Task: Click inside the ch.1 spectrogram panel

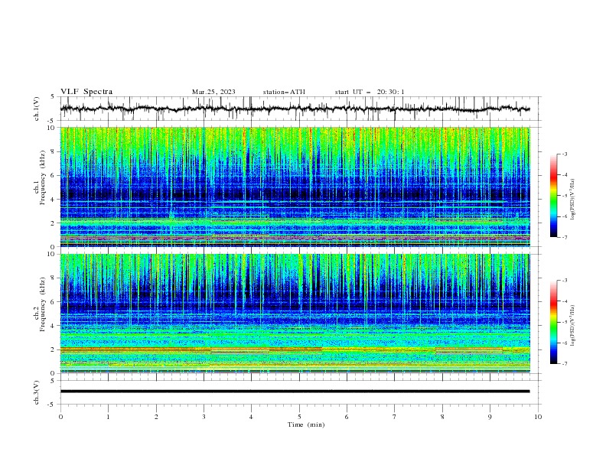Action: coord(295,187)
